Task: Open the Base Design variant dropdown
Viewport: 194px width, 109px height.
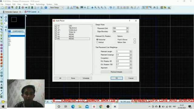Action: [x=57, y=8]
